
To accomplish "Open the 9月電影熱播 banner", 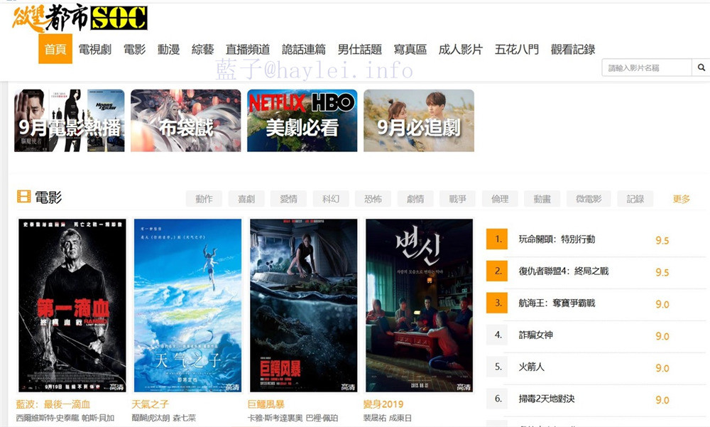I will point(70,121).
